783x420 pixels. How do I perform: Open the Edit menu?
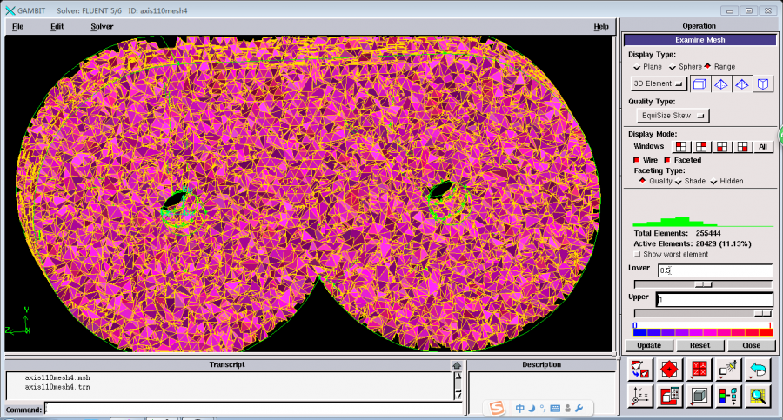pos(57,26)
